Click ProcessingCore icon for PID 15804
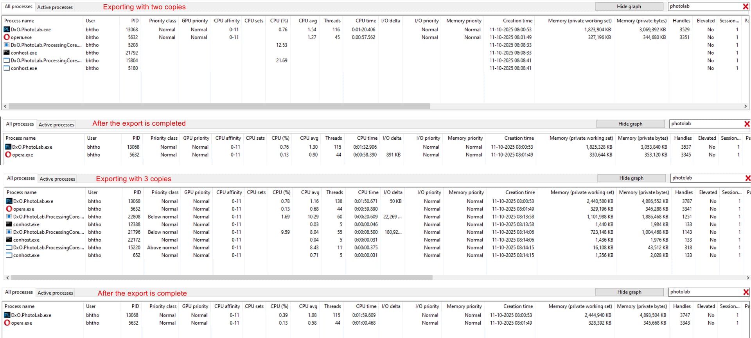Viewport: 751px width, 338px height. click(7, 60)
